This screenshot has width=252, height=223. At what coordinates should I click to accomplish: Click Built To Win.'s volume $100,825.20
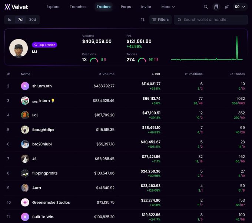[x=104, y=217]
